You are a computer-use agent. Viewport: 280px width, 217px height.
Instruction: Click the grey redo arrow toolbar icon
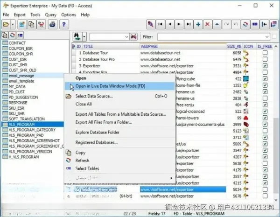226,24
